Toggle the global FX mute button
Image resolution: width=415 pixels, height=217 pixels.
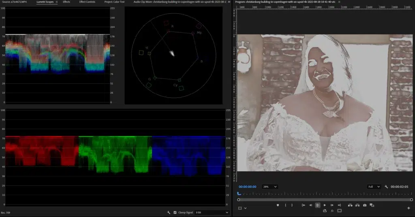click(x=332, y=211)
